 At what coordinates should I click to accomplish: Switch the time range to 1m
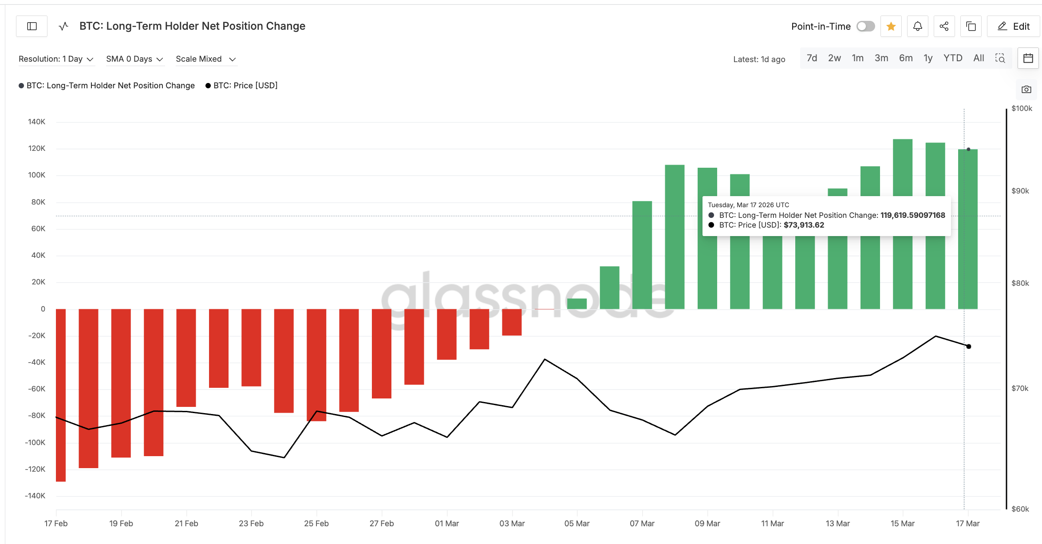tap(857, 58)
